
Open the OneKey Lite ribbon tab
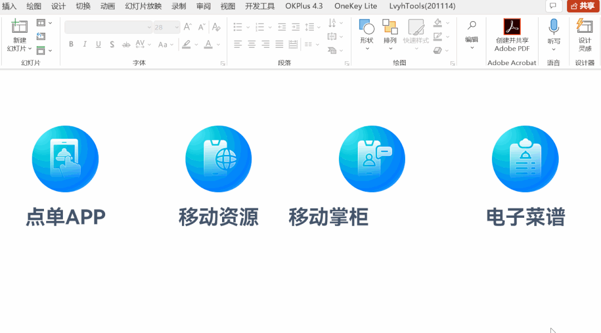click(x=356, y=6)
